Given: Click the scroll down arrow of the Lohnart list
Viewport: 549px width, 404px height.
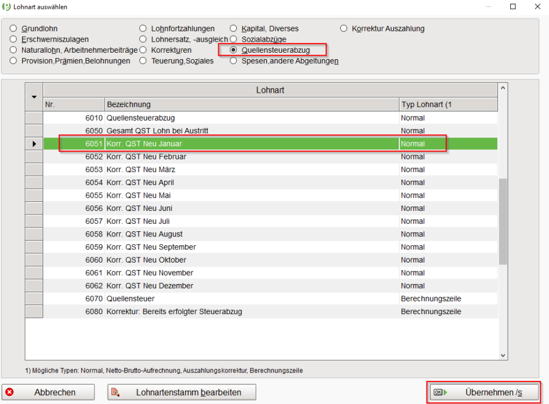Looking at the screenshot, I should pos(503,355).
